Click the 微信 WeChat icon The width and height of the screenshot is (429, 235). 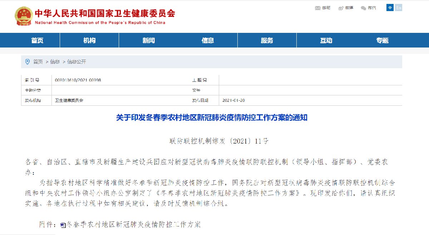[x=364, y=8]
